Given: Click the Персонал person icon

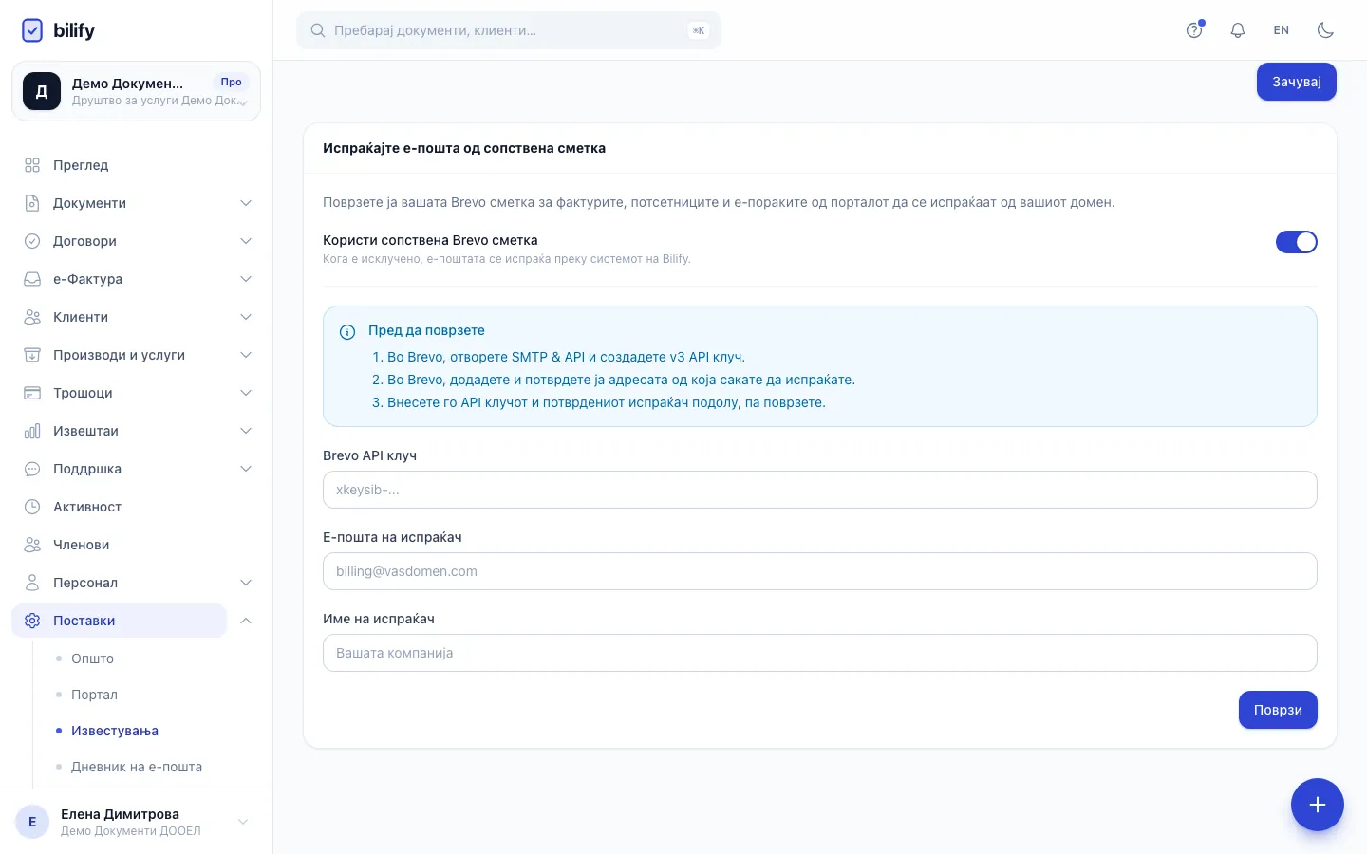Looking at the screenshot, I should (32, 583).
